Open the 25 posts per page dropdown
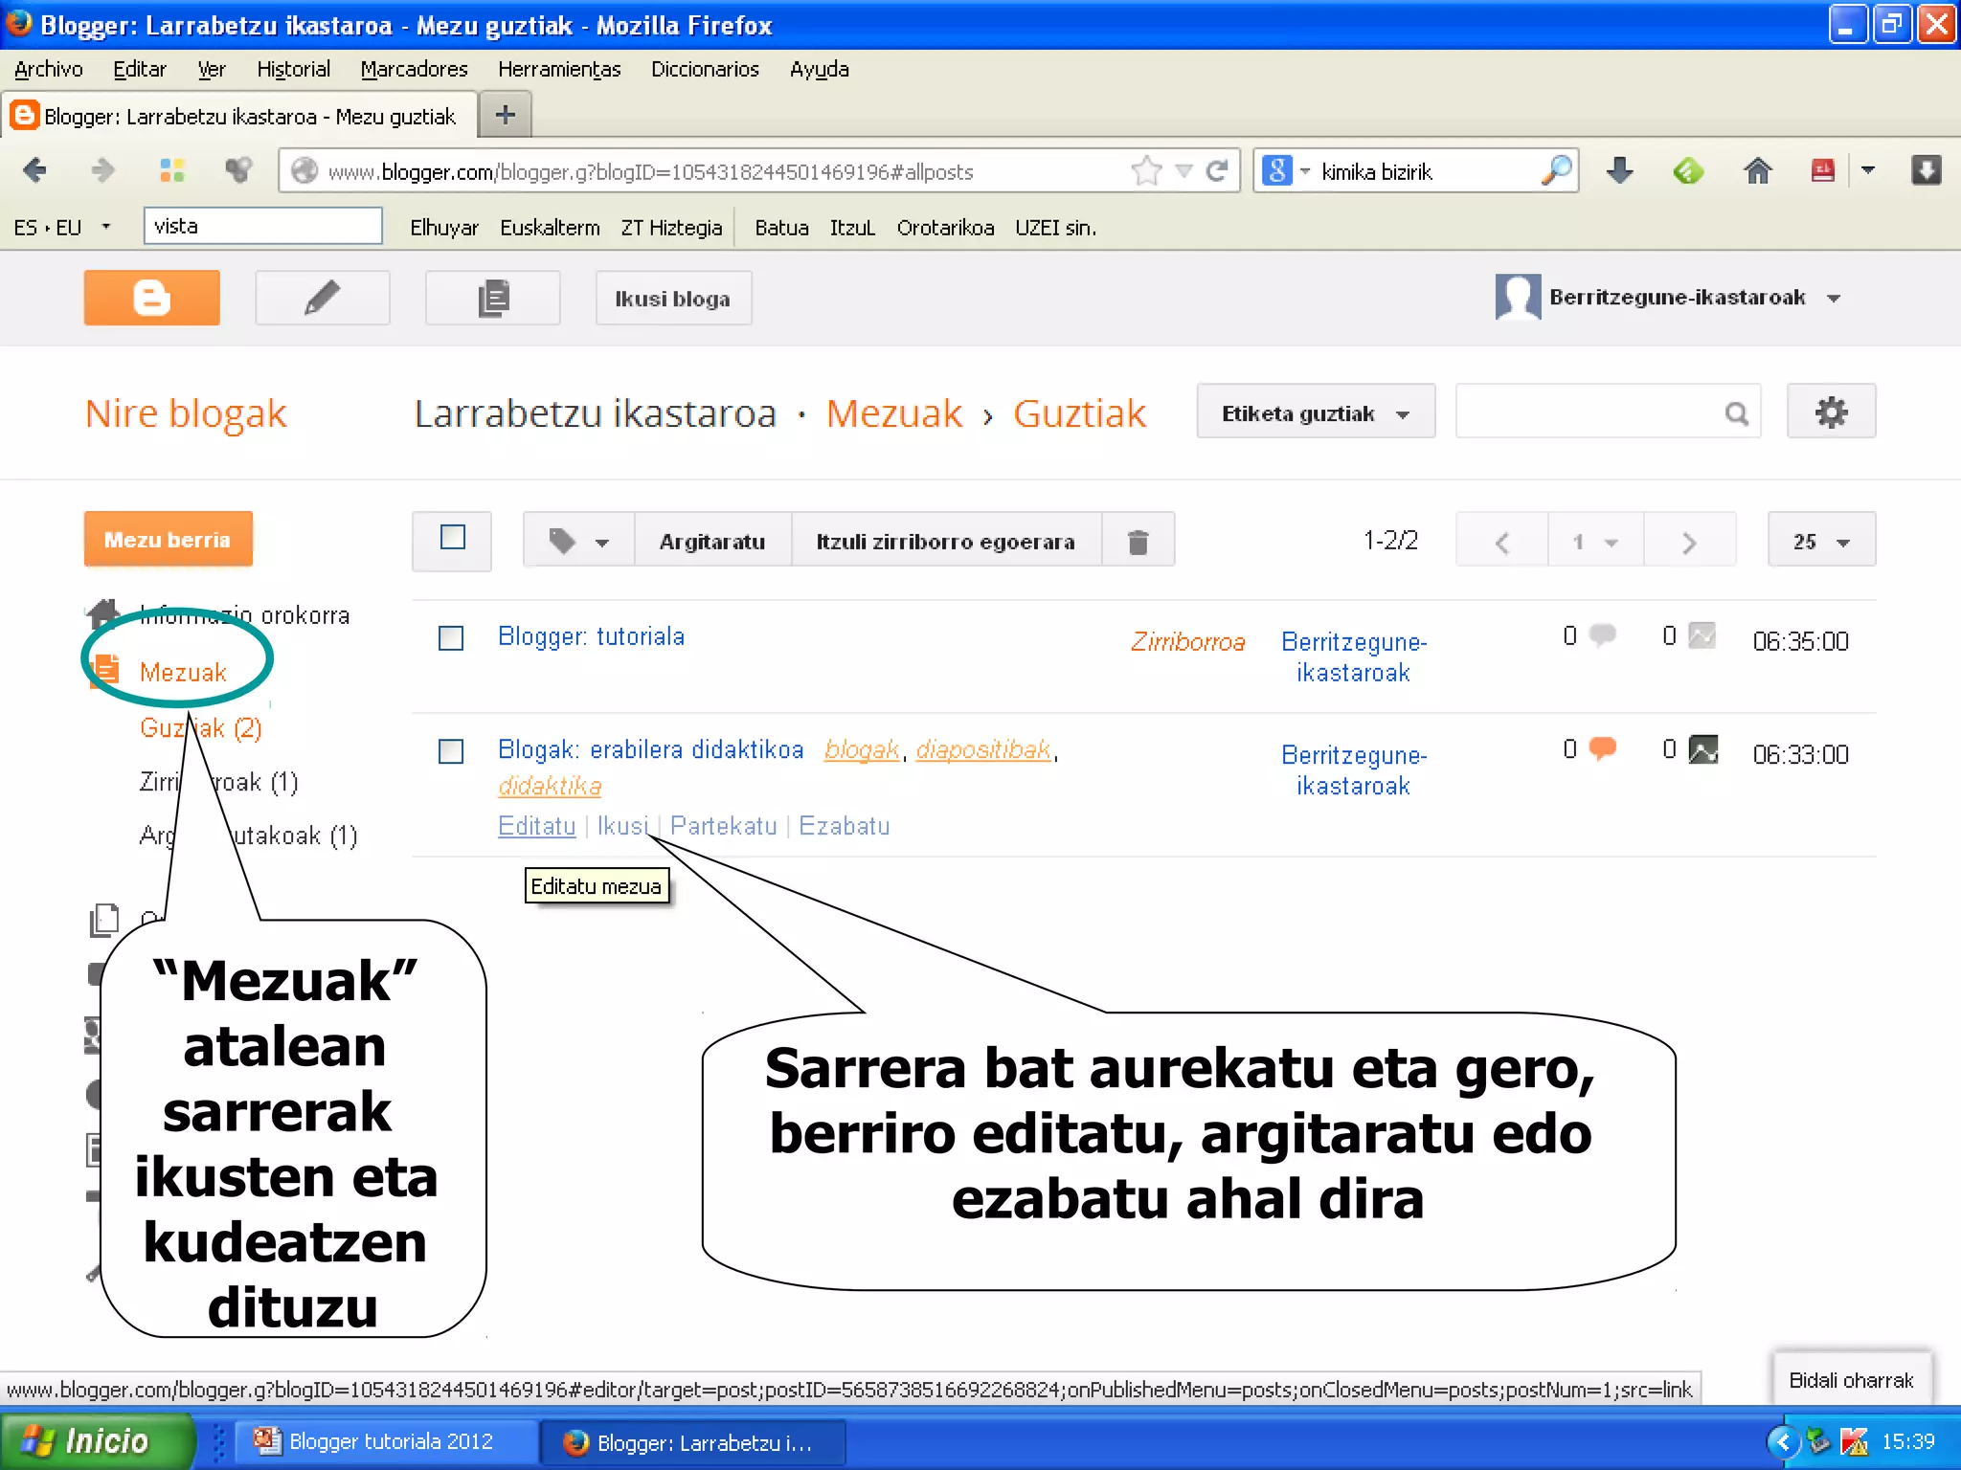Image resolution: width=1961 pixels, height=1470 pixels. pyautogui.click(x=1821, y=541)
